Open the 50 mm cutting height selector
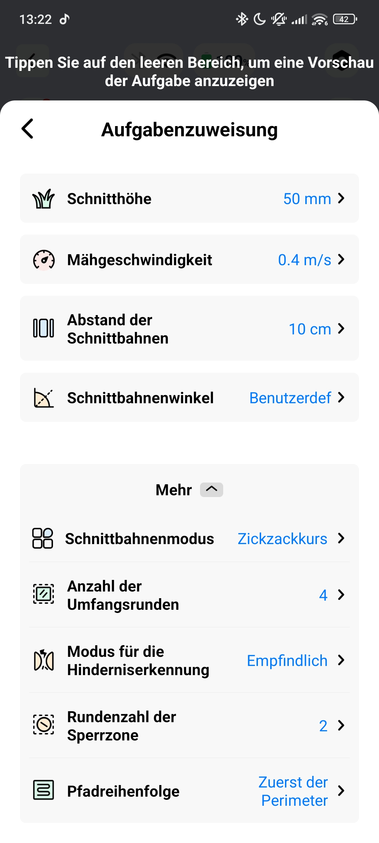 coord(307,199)
